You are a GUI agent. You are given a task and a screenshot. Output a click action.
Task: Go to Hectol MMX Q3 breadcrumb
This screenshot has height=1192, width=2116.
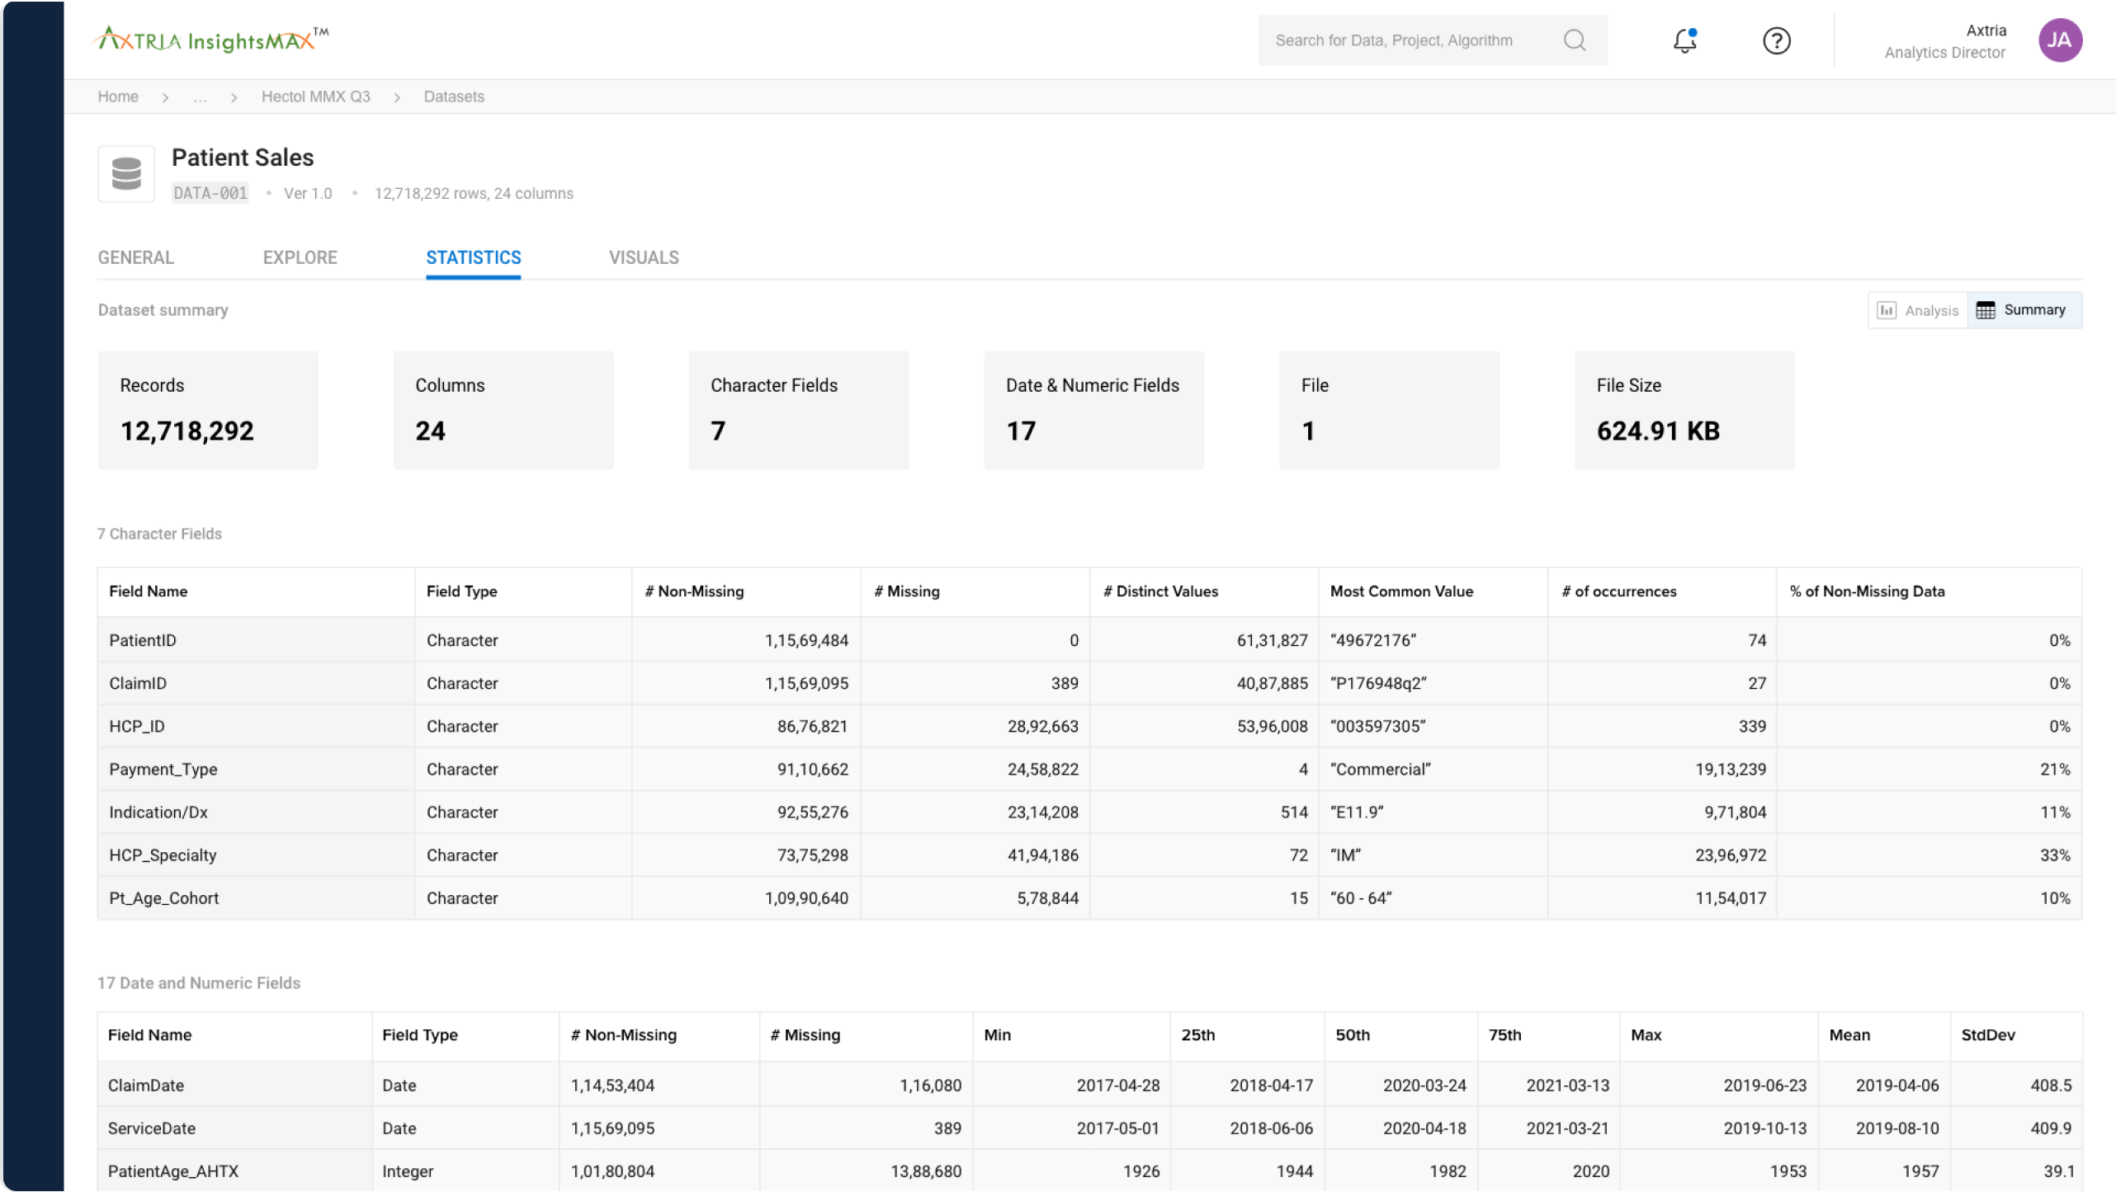[x=316, y=97]
